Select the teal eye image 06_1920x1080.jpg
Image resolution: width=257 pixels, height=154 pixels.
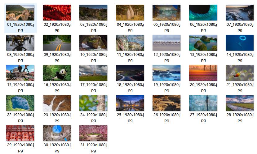point(203,13)
